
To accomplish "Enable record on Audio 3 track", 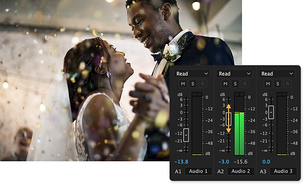I will [287, 84].
